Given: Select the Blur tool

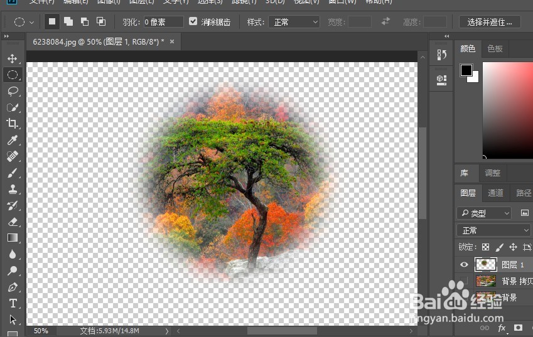Looking at the screenshot, I should [x=13, y=254].
